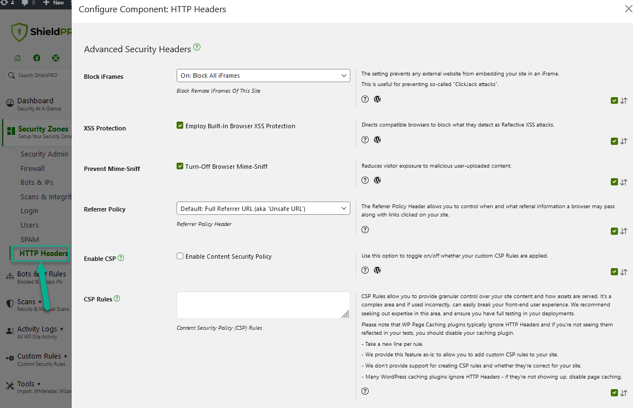This screenshot has height=408, width=633.
Task: Select HTTP Headers in the sidebar
Action: 44,253
